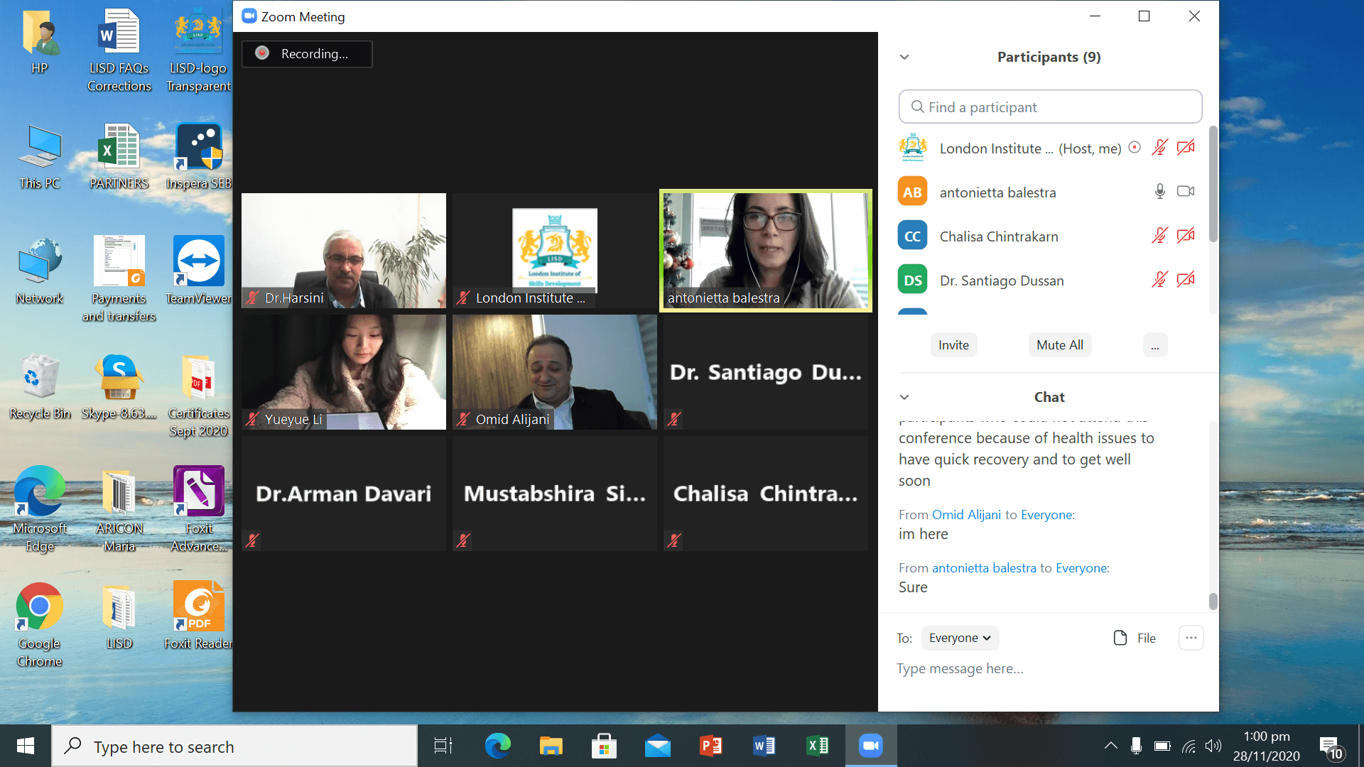Screen dimensions: 1364x767
Task: Select Omid Alijani video tile
Action: pyautogui.click(x=555, y=372)
